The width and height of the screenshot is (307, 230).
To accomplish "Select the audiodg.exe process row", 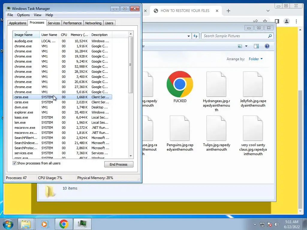I will (62, 41).
